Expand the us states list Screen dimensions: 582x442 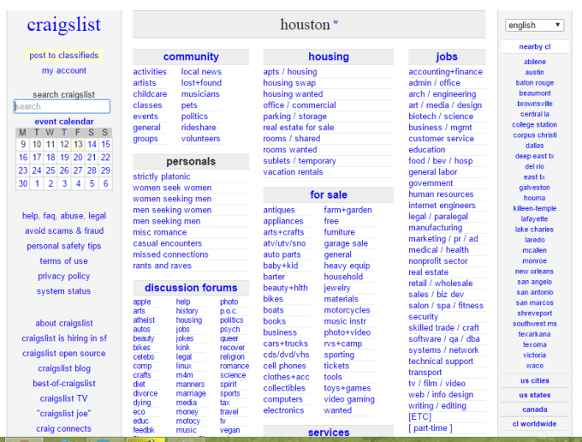[x=534, y=395]
